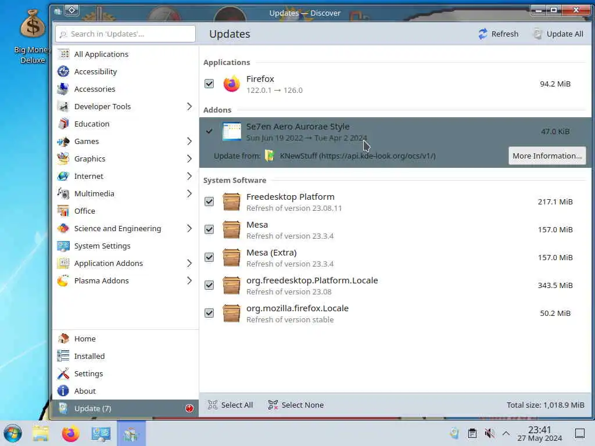The width and height of the screenshot is (595, 446).
Task: Uncheck the org.freedesktop.Platform.Locale checkbox
Action: click(209, 285)
